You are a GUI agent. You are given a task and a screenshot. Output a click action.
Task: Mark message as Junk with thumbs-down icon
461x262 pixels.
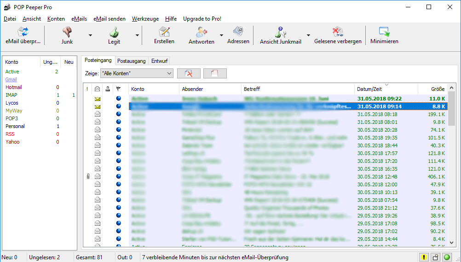pyautogui.click(x=67, y=32)
